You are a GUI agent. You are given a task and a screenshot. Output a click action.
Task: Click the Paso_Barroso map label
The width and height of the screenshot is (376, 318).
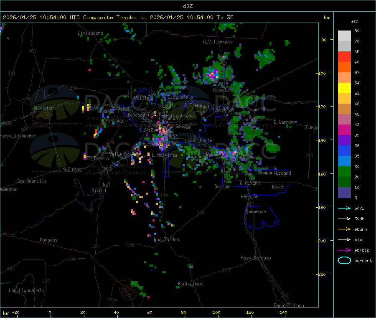click(x=256, y=258)
